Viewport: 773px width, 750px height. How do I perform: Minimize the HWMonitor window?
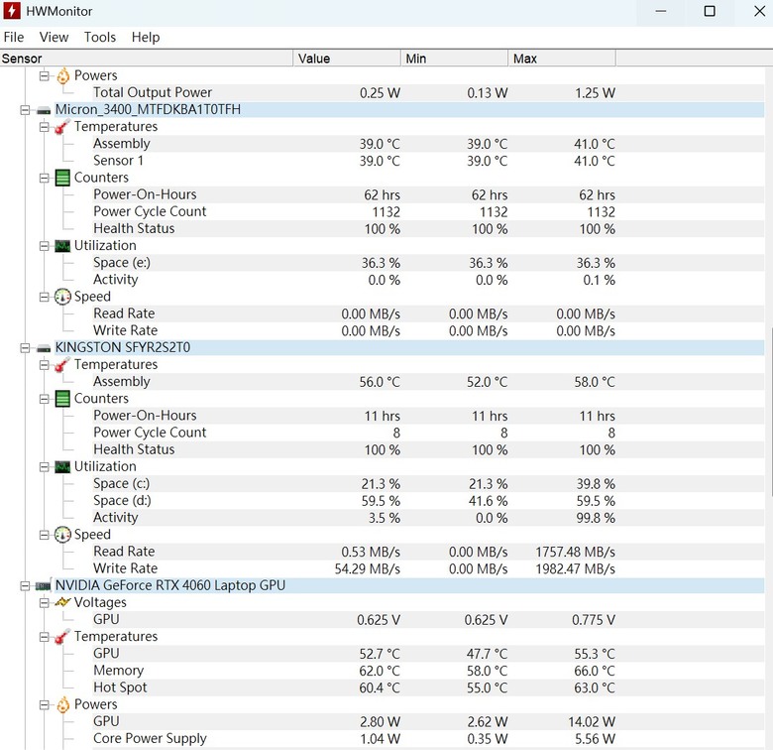661,11
